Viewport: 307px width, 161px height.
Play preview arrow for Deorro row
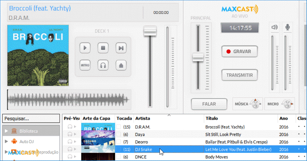coord(75,141)
